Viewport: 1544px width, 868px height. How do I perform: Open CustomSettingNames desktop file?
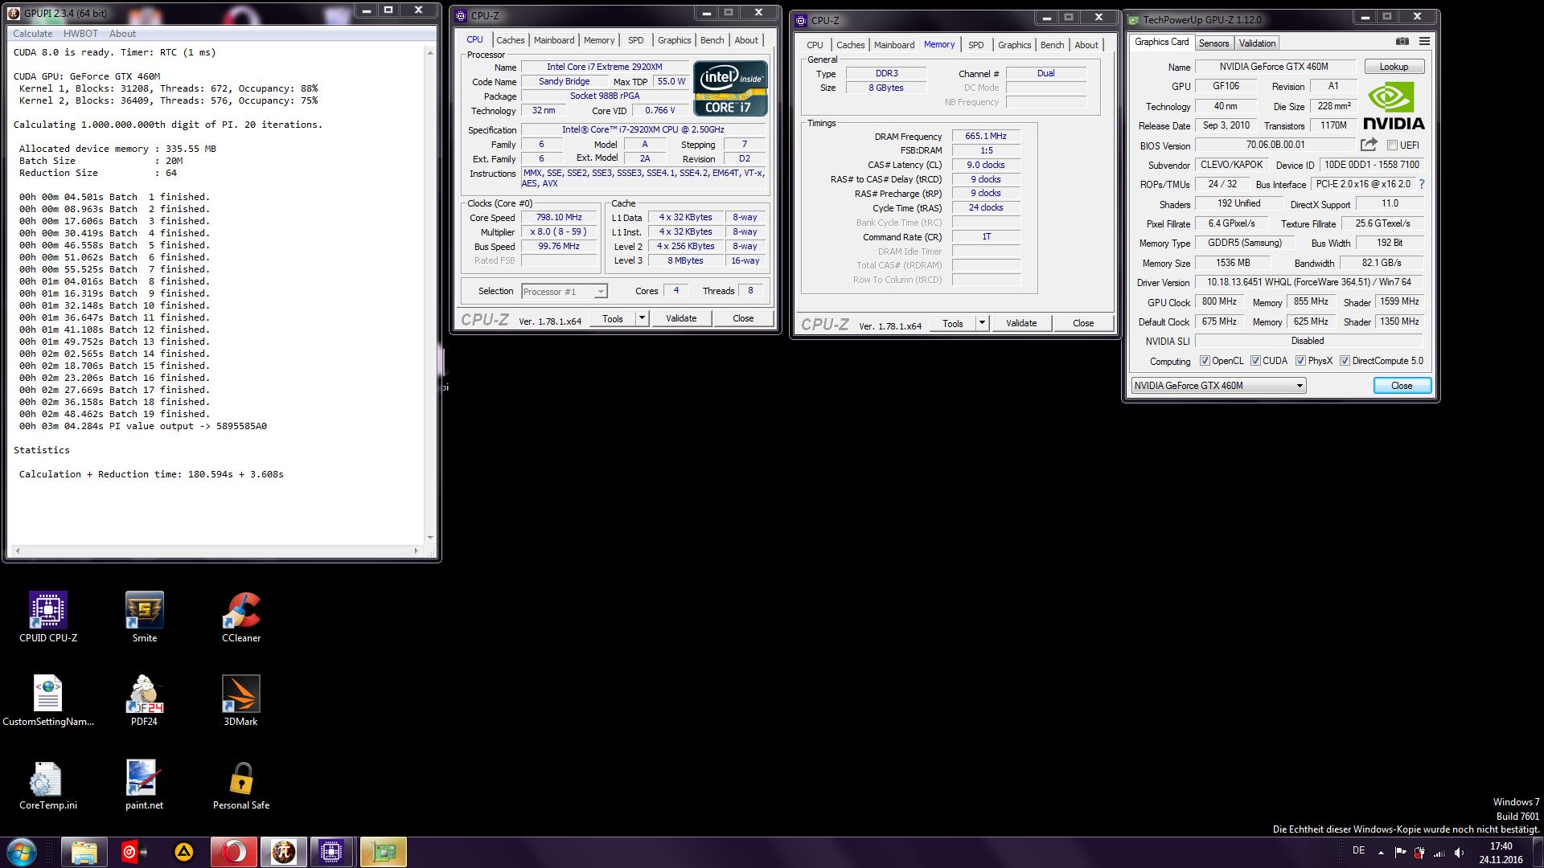(48, 701)
